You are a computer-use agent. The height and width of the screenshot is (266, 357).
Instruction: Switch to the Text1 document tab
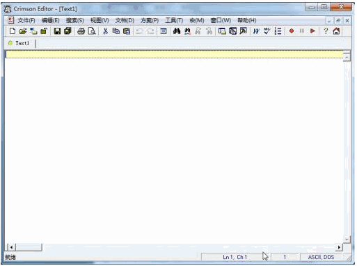pos(20,43)
